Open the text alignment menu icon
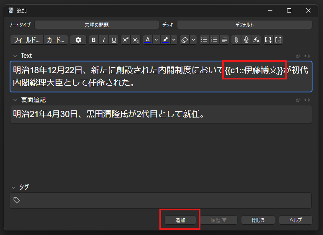Image resolution: width=323 pixels, height=235 pixels. point(224,40)
